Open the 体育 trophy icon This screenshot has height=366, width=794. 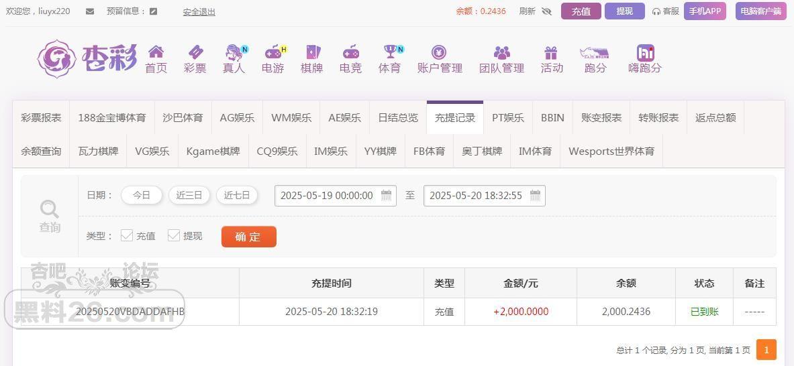(x=391, y=51)
